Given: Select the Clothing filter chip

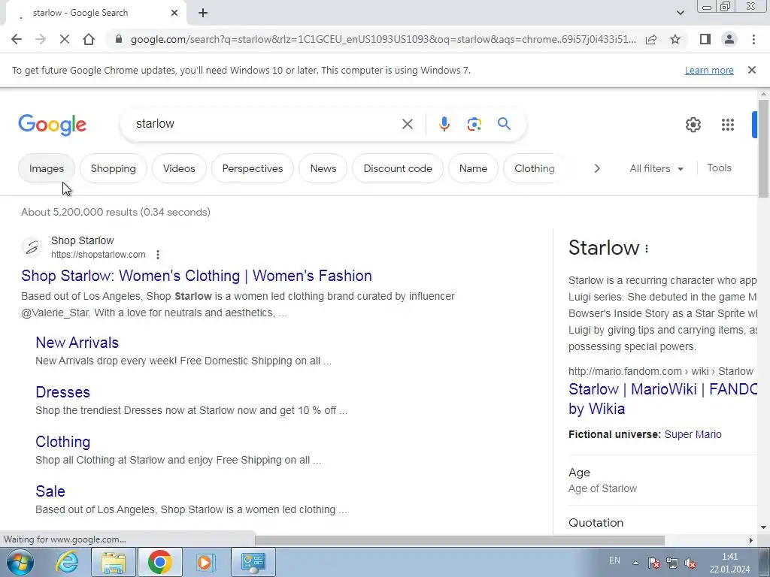Looking at the screenshot, I should coord(535,168).
